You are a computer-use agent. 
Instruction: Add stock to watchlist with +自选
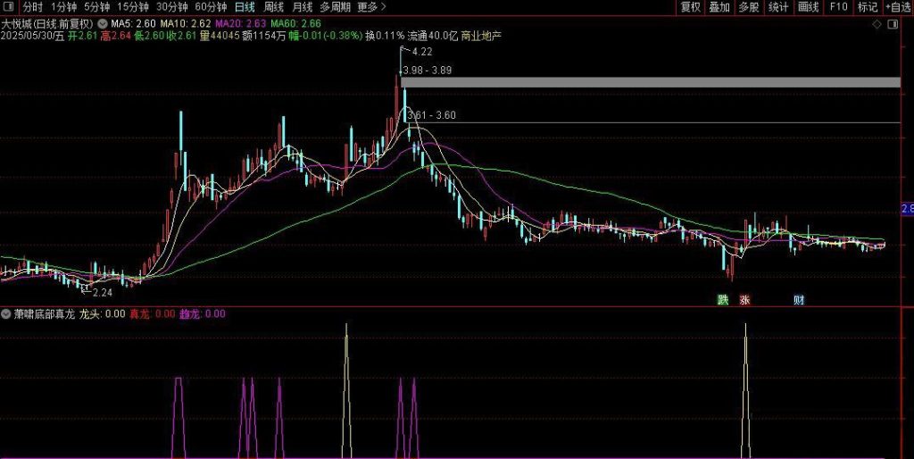pyautogui.click(x=897, y=7)
